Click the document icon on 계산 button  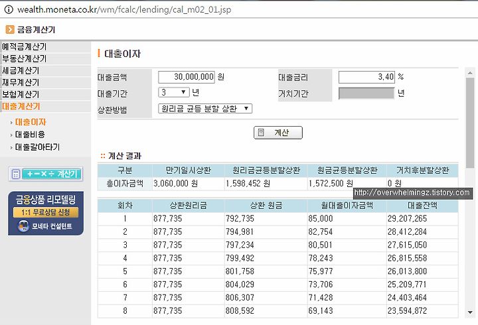tap(262, 133)
